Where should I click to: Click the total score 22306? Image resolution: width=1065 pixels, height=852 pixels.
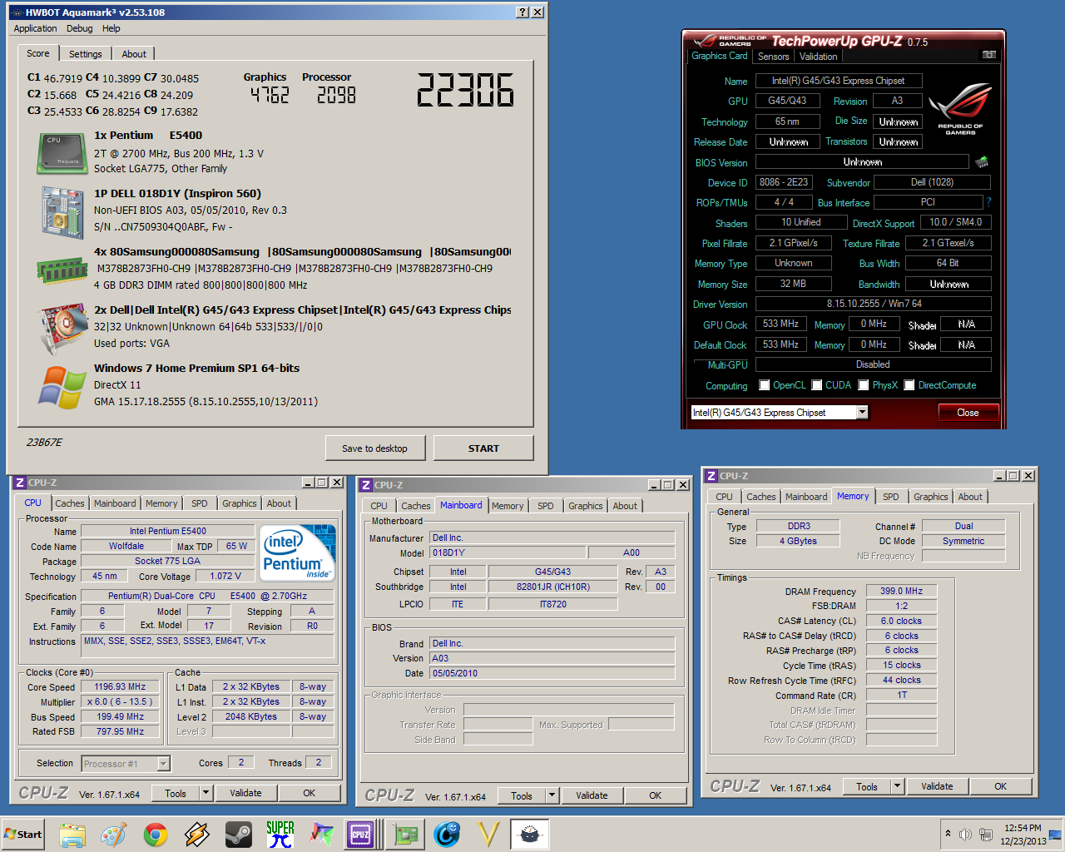click(464, 90)
